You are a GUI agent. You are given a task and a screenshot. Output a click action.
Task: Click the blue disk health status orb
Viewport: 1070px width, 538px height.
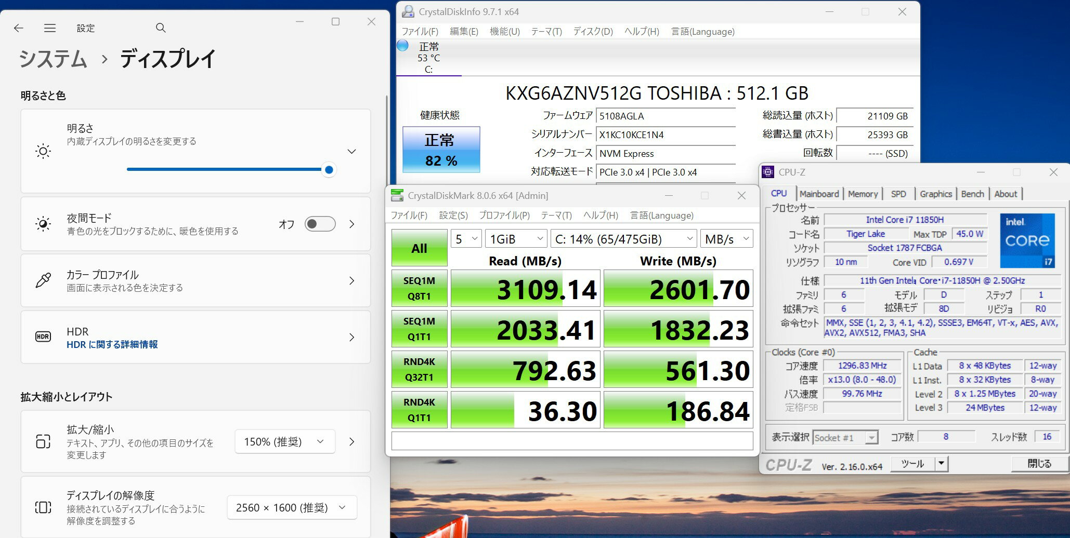[x=403, y=46]
